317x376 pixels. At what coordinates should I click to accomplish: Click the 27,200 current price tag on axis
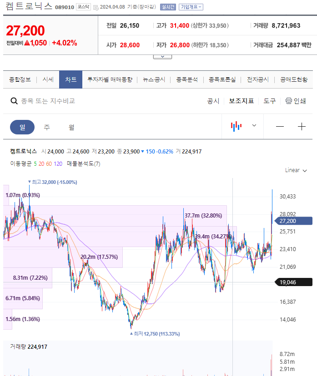click(293, 221)
